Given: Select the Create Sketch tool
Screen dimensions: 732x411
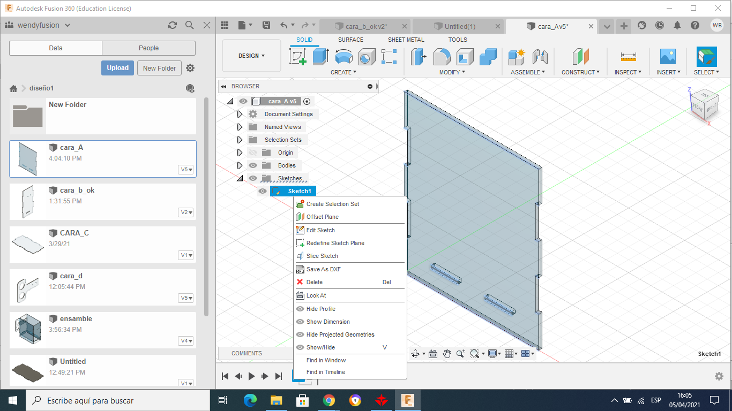Looking at the screenshot, I should (x=298, y=56).
